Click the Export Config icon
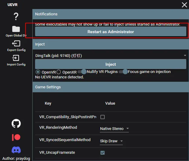The image size is (189, 161). [16, 43]
